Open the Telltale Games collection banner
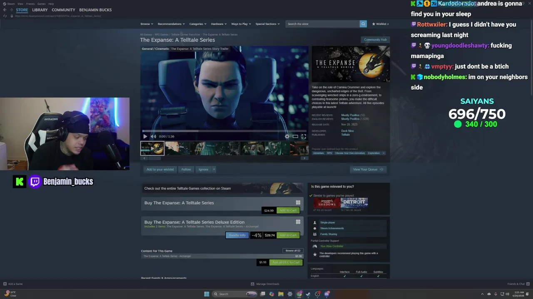This screenshot has width=533, height=299. [x=222, y=188]
